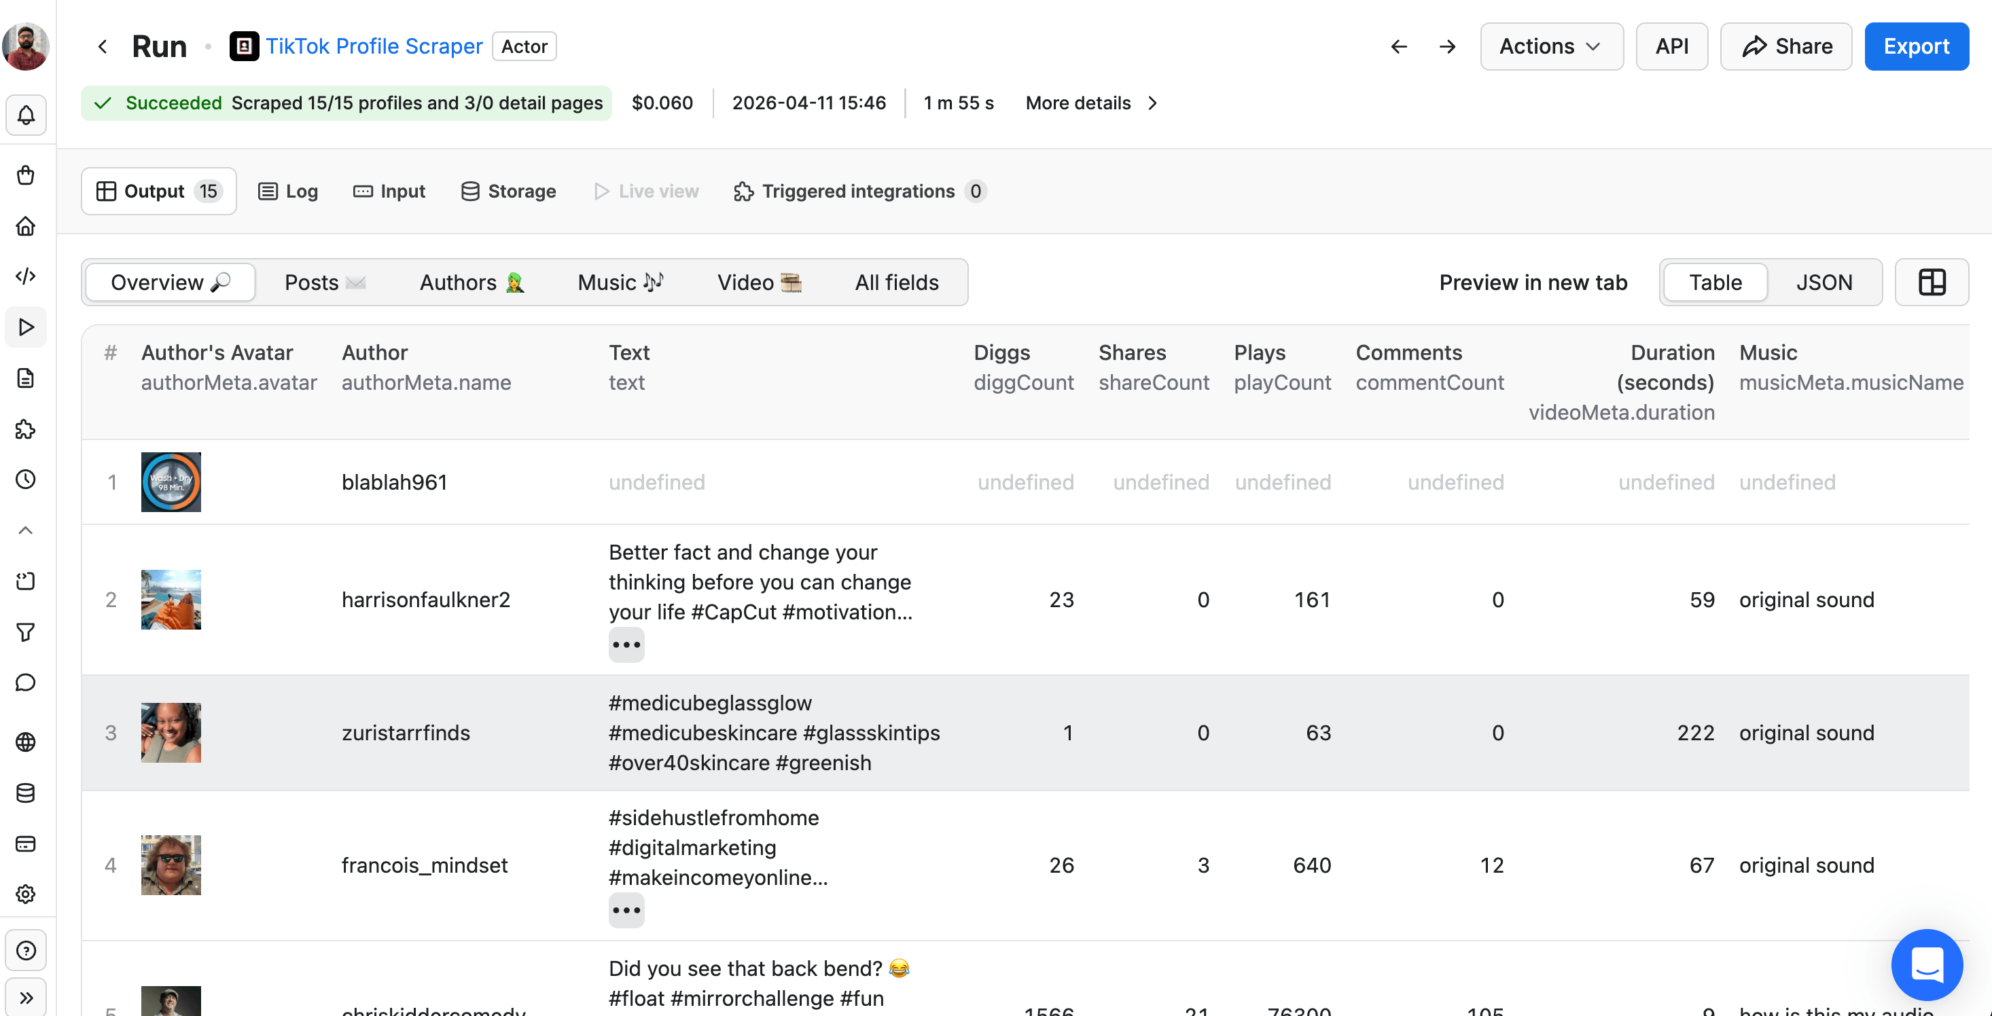Open the Apify Store bag icon
Image resolution: width=1992 pixels, height=1016 pixels.
point(26,175)
